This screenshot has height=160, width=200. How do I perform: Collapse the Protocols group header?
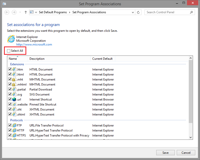16,120
